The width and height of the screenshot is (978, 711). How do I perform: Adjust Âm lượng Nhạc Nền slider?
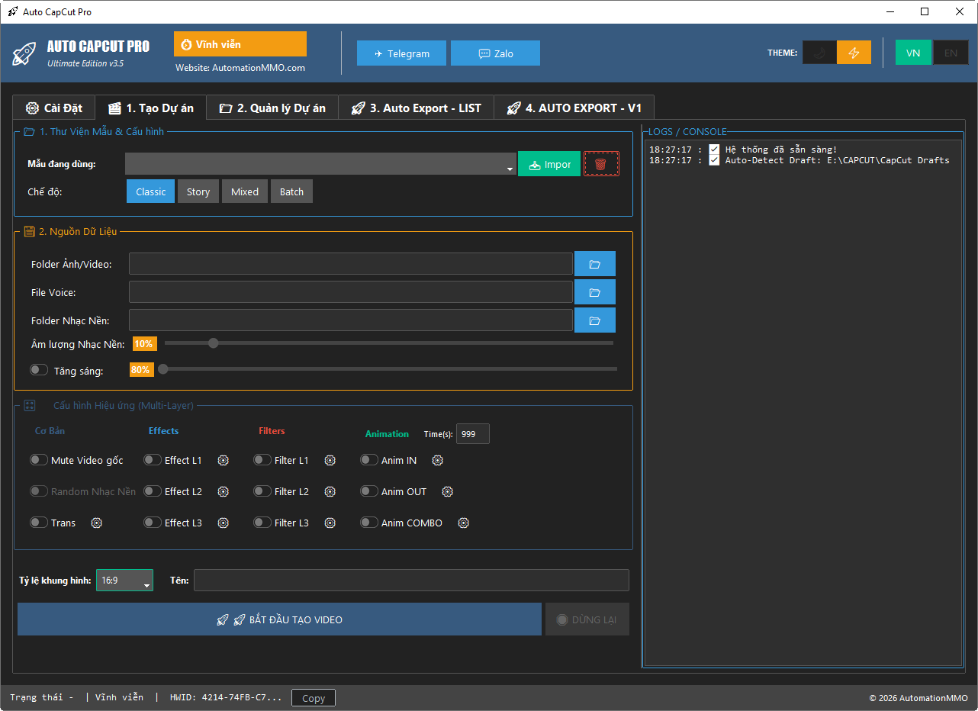(389, 343)
